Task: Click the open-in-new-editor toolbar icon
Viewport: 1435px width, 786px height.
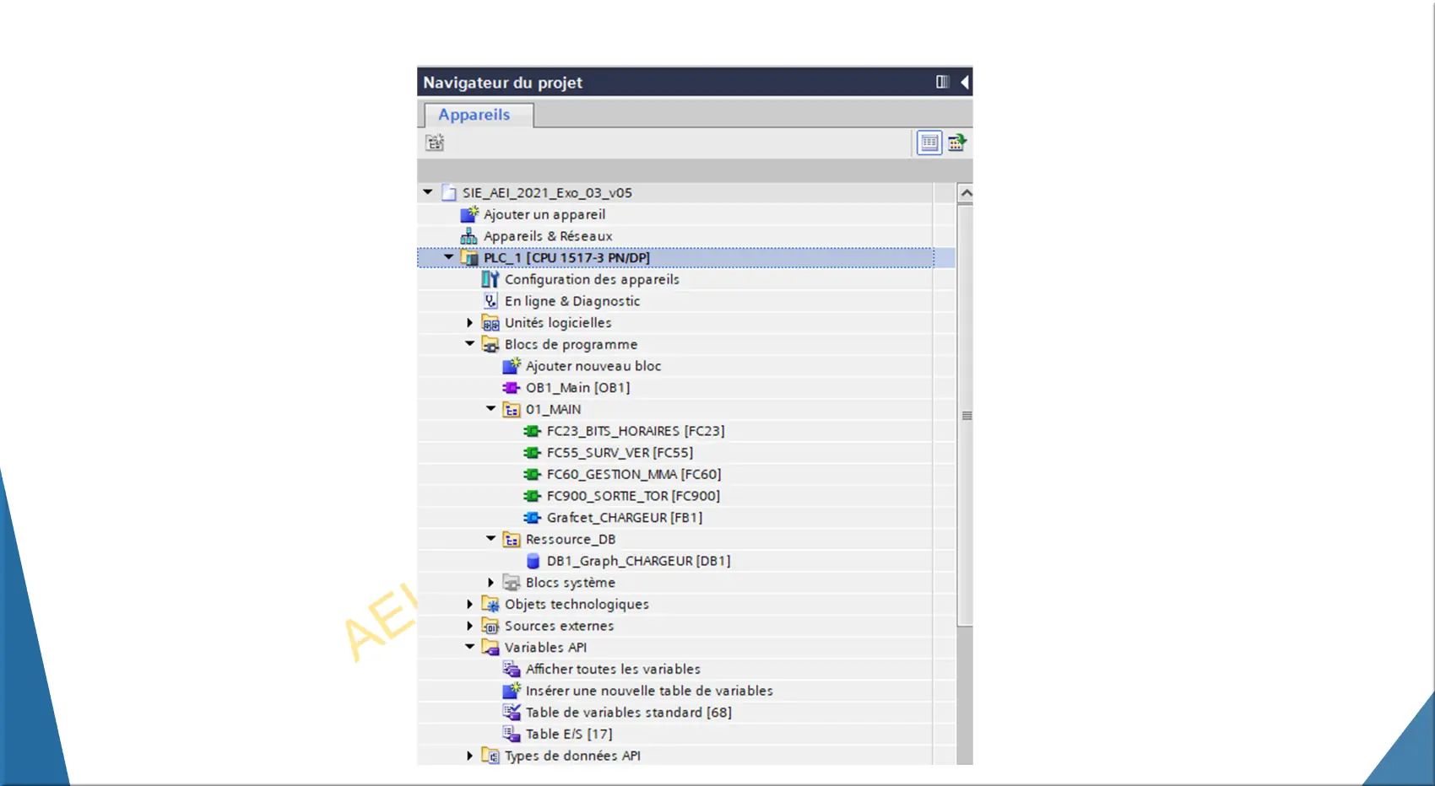Action: point(956,143)
